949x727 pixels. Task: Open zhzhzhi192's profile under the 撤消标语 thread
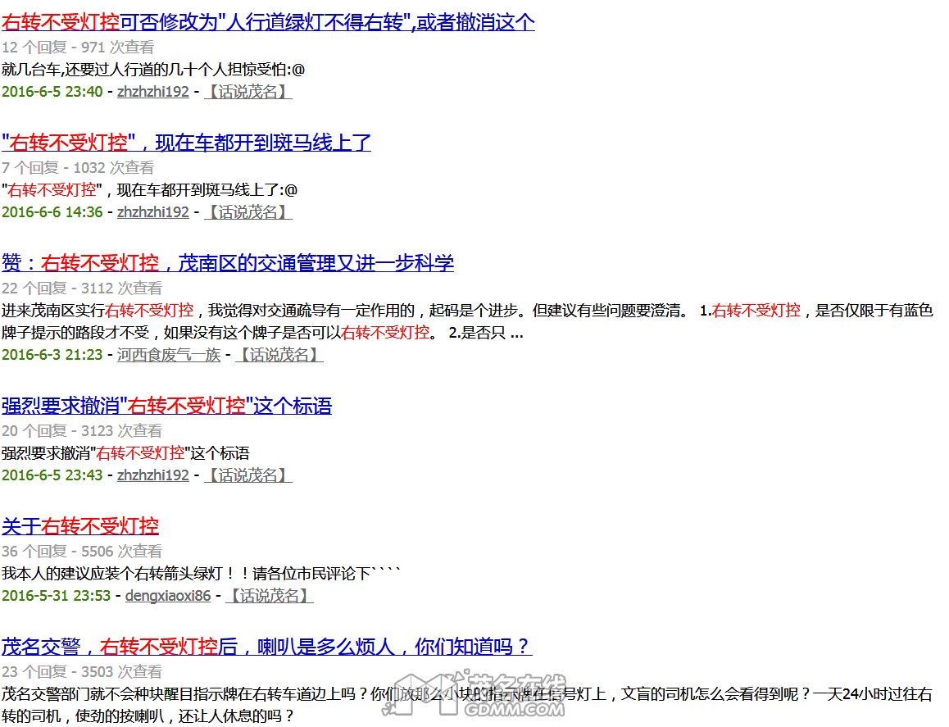(153, 475)
